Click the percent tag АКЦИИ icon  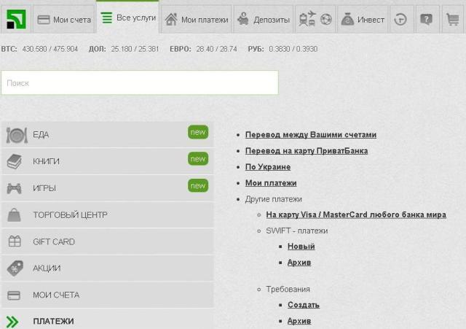pyautogui.click(x=15, y=268)
